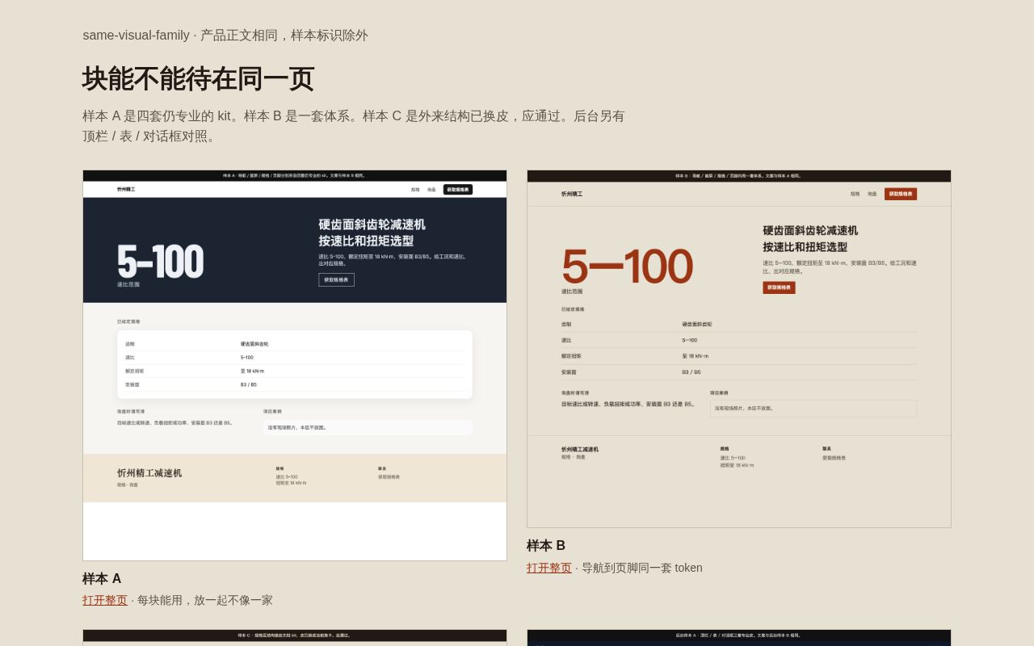Click the 速比 row in 样本 B spec table
Viewport: 1034px width, 646px height.
click(x=739, y=340)
